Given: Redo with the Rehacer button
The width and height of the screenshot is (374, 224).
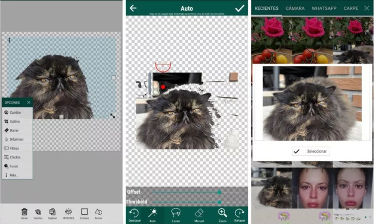Looking at the screenshot, I should point(240,214).
